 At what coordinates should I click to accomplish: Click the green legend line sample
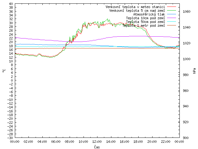pos(171,11)
